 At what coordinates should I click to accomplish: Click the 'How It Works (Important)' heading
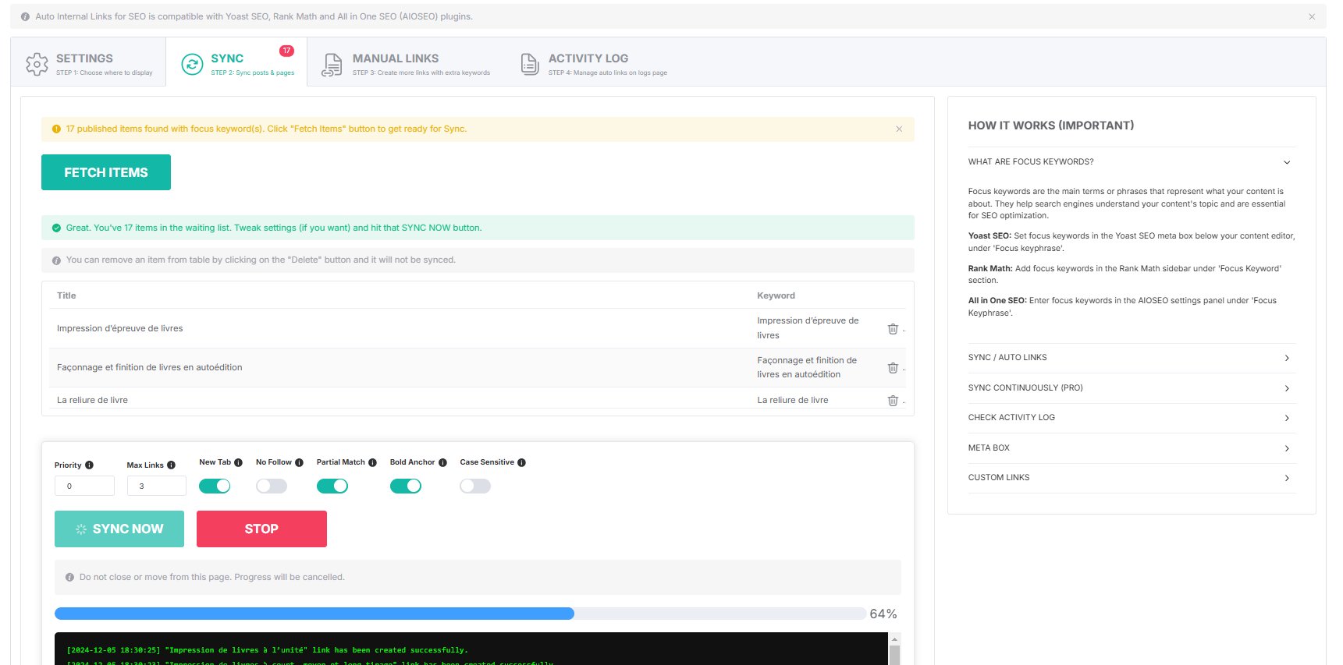pos(1051,126)
